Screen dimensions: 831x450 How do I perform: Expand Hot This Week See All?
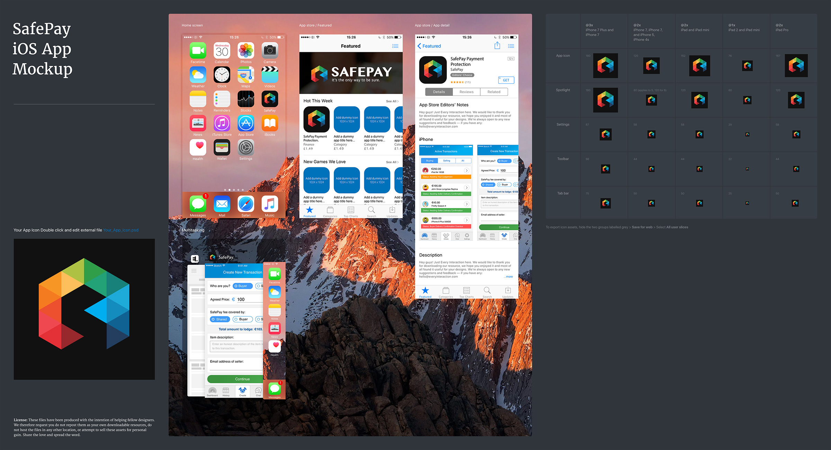tap(392, 101)
